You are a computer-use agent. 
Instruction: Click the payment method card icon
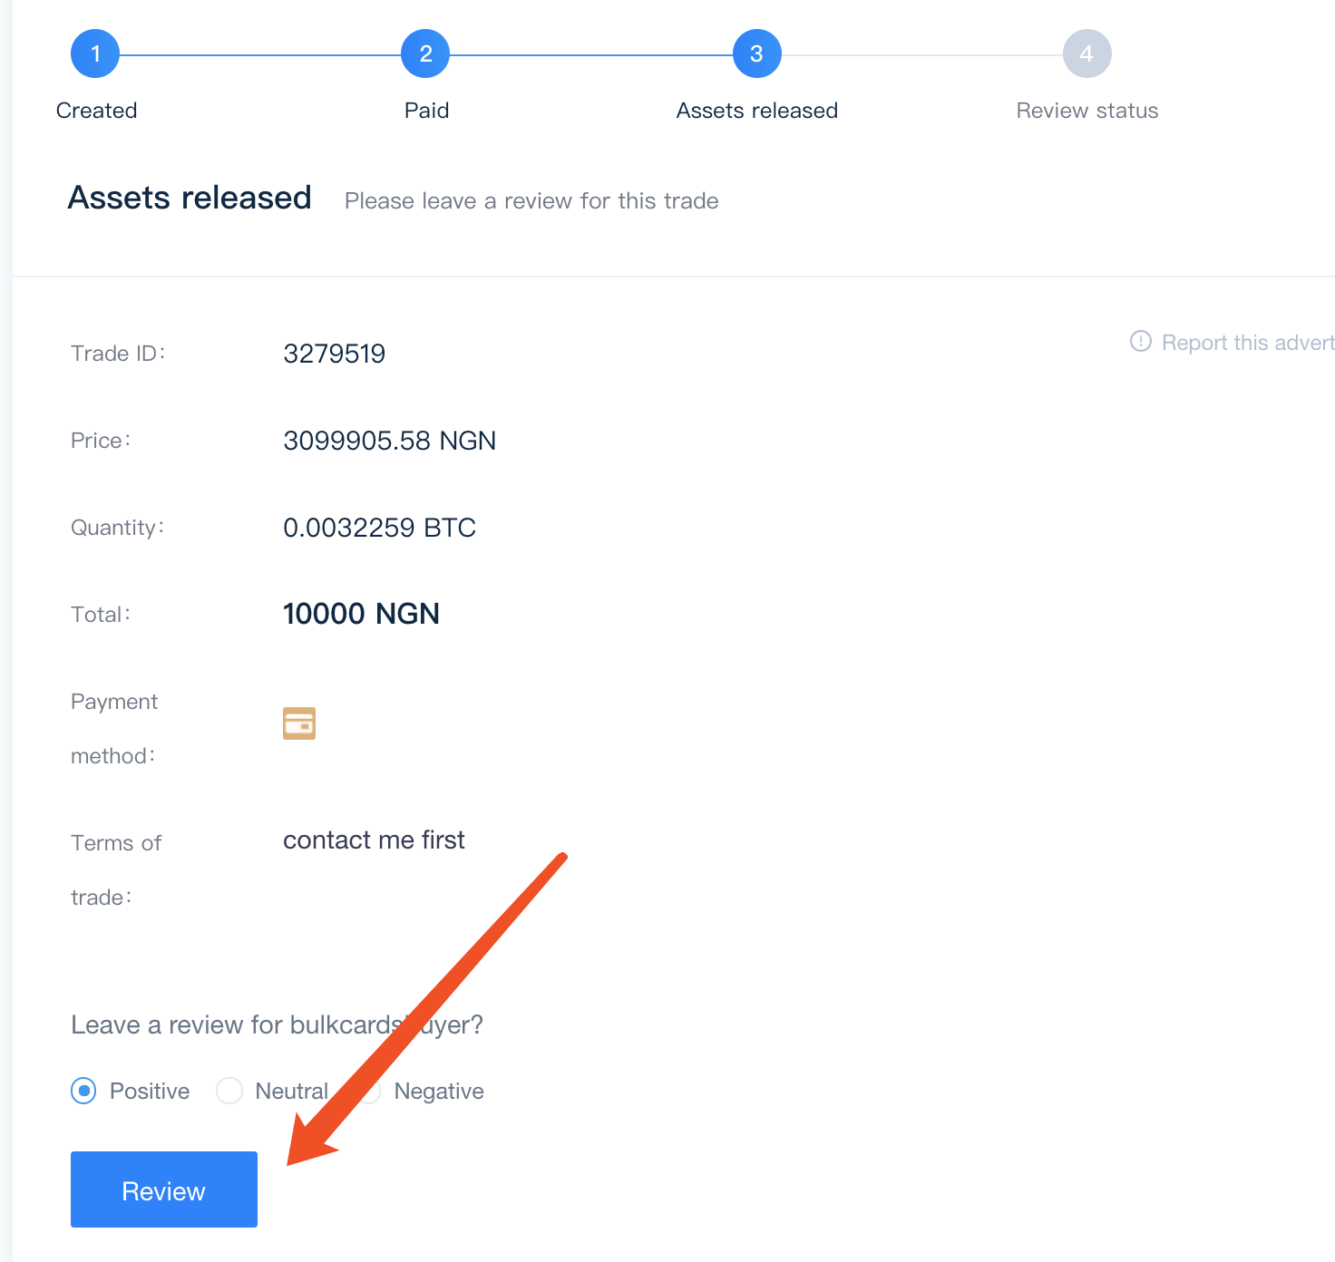(x=299, y=723)
